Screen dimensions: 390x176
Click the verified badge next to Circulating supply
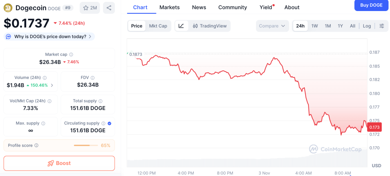click(x=109, y=123)
